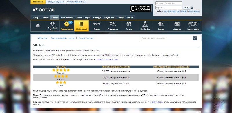Focus the username input field
The width and height of the screenshot is (232, 113).
(168, 3)
